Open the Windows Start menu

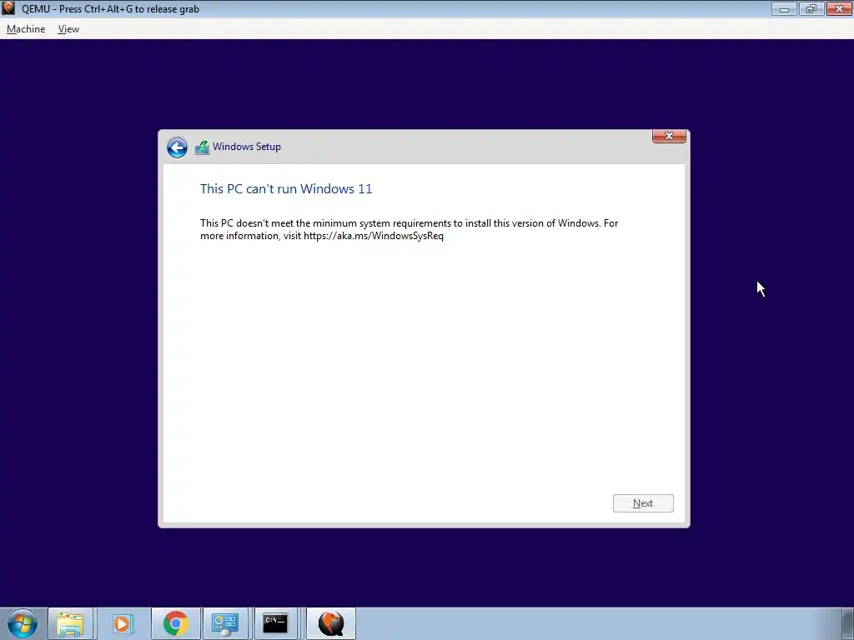[x=23, y=623]
